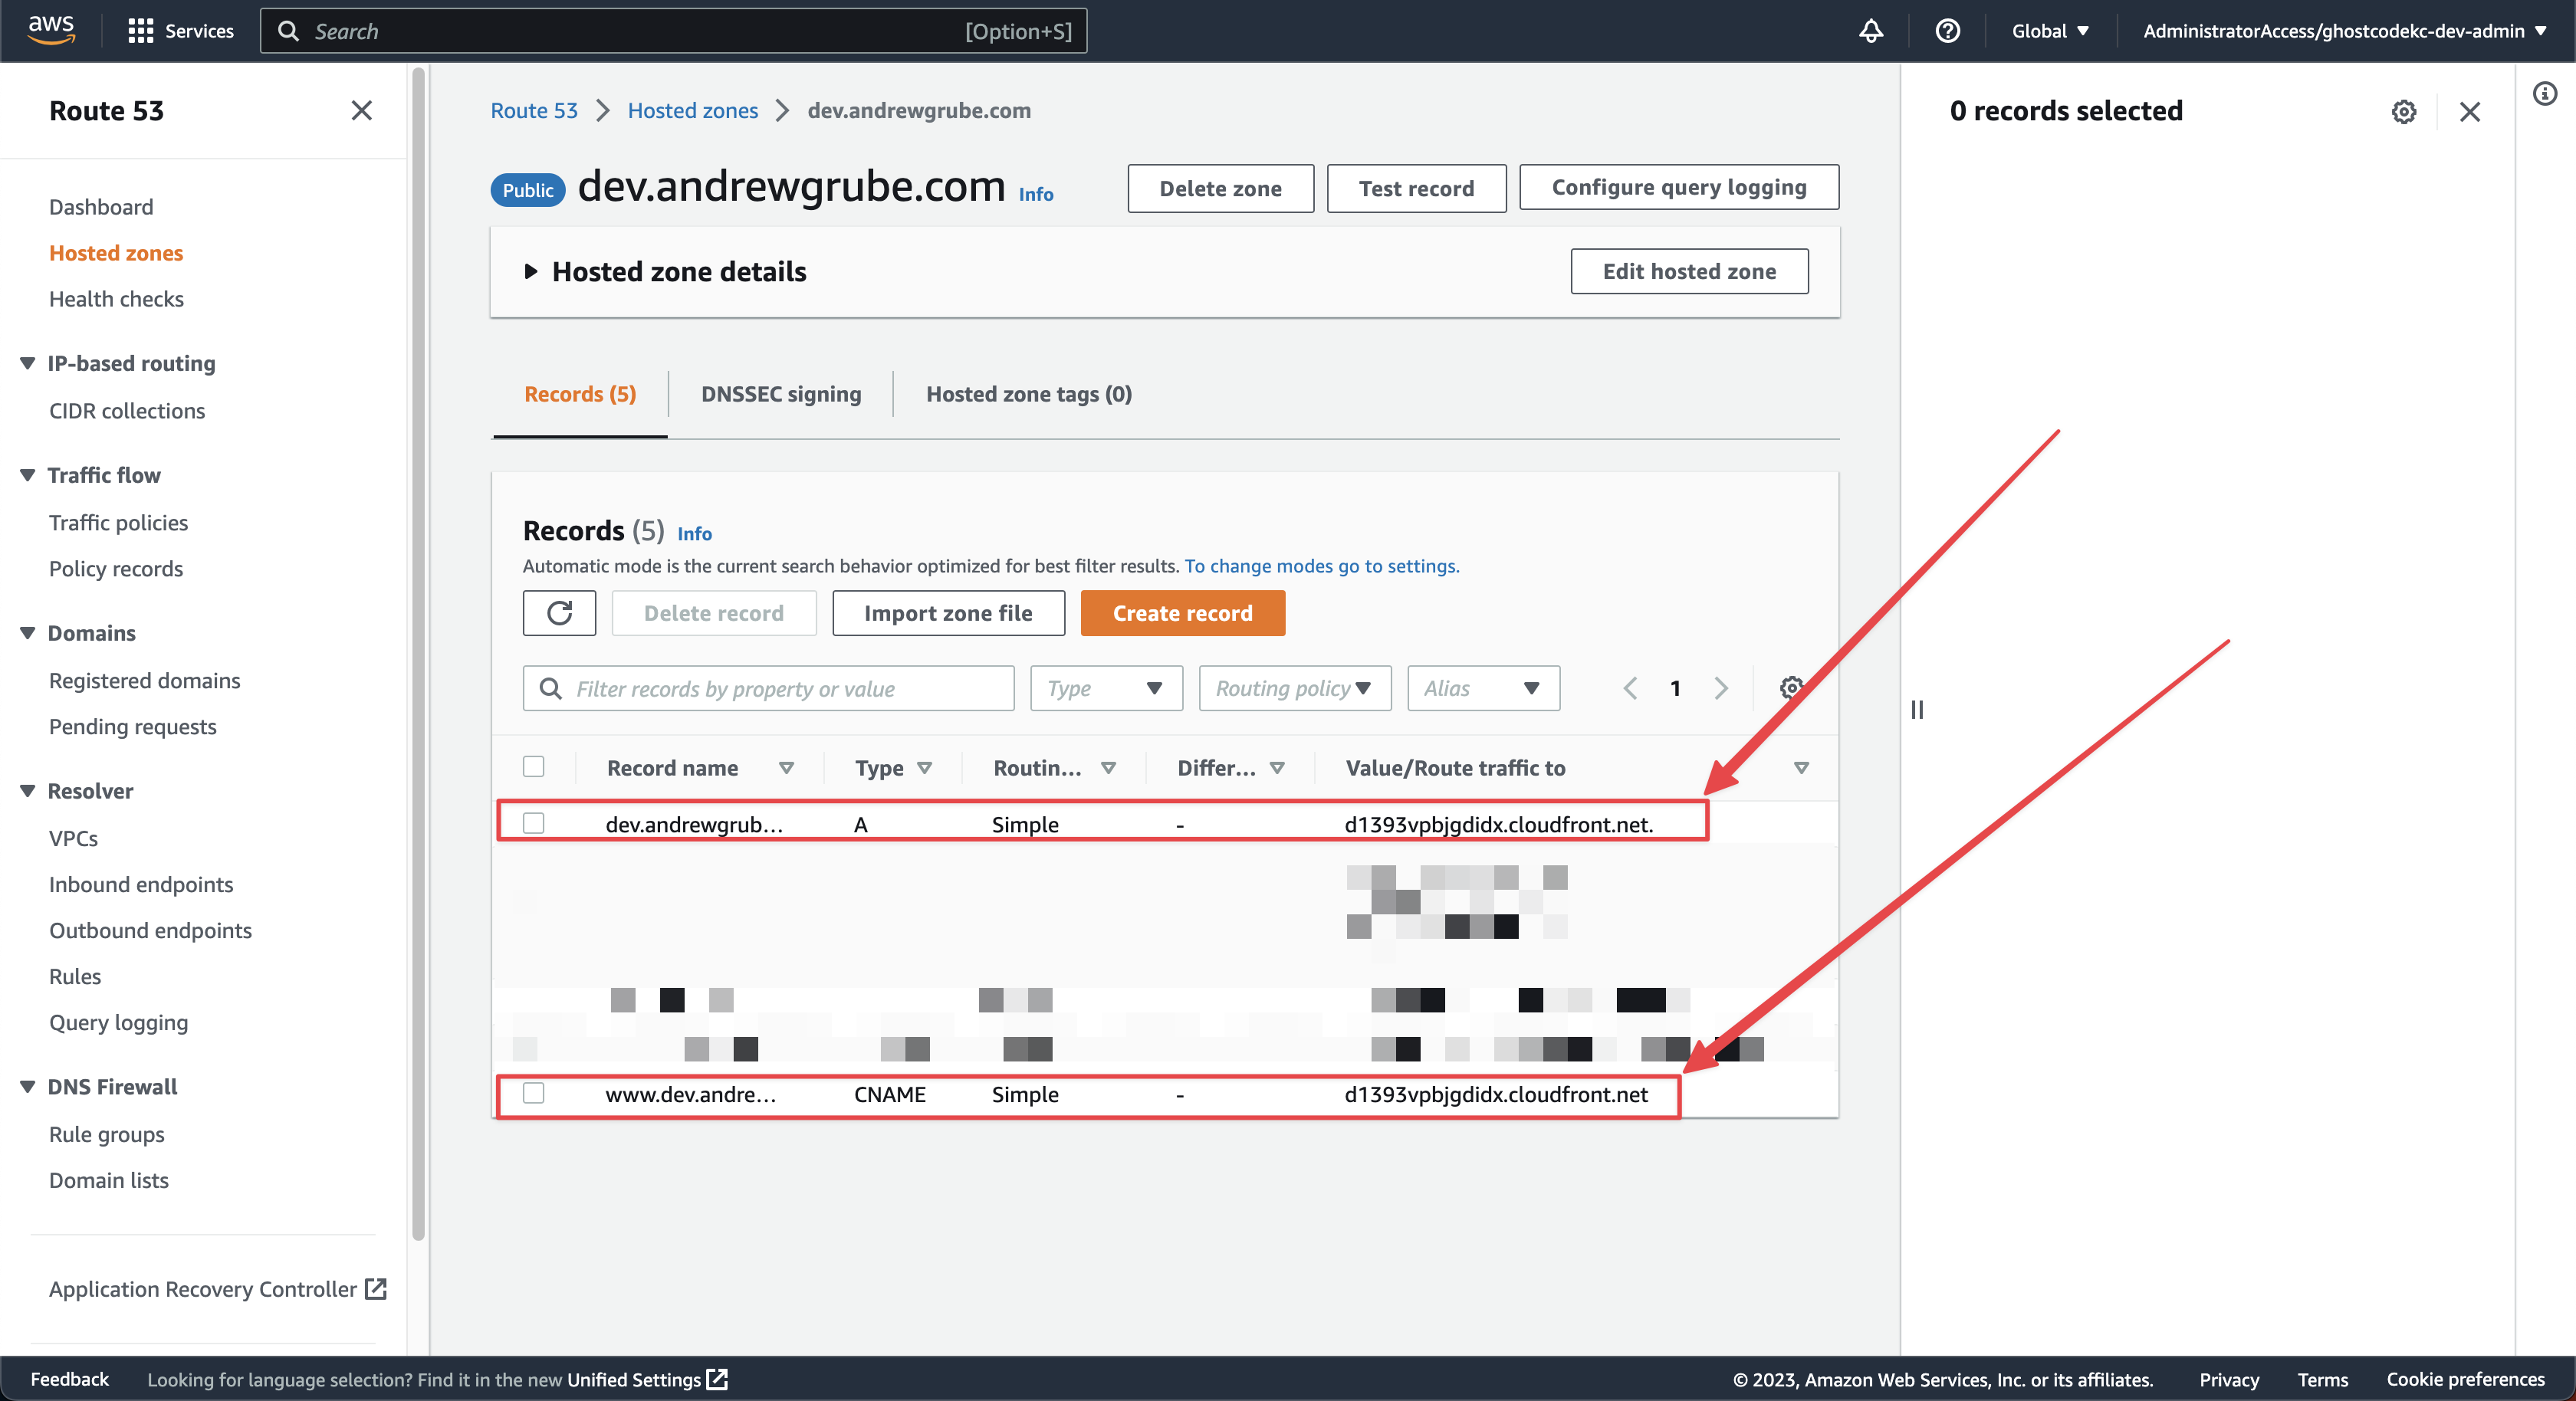Click the Hosted zones breadcrumb link
This screenshot has width=2576, height=1401.
[693, 110]
